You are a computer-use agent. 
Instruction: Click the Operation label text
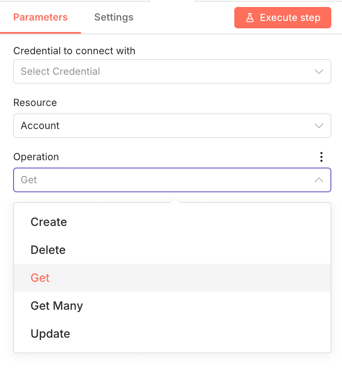[36, 157]
